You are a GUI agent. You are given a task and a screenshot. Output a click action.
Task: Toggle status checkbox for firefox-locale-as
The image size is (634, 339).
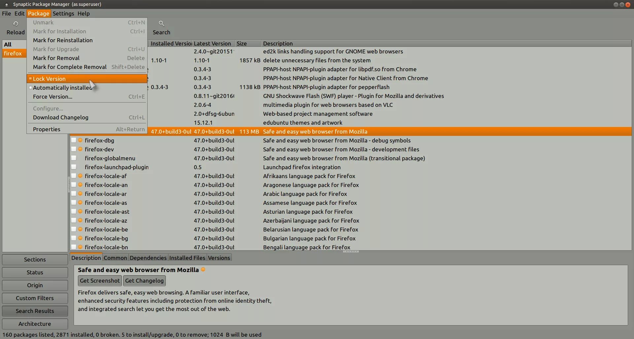pos(74,202)
